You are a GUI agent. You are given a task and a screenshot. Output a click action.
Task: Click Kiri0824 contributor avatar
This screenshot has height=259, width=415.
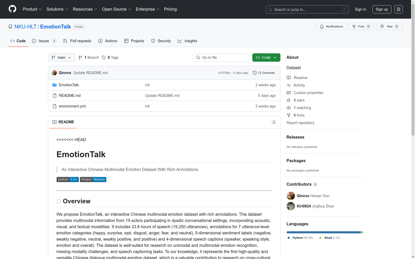291,206
